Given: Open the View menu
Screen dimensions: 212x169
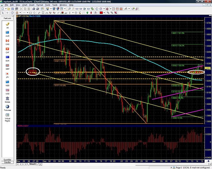Looking at the screenshot, I should [18, 5].
